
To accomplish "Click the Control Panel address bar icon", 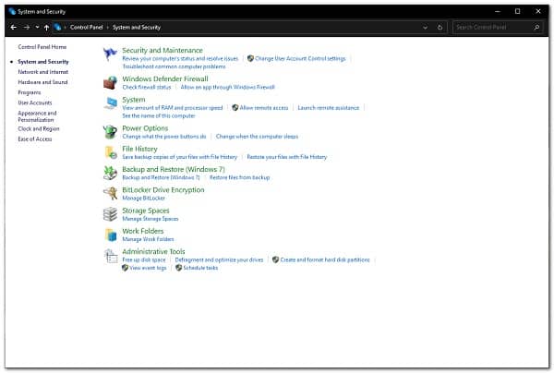I will point(57,27).
